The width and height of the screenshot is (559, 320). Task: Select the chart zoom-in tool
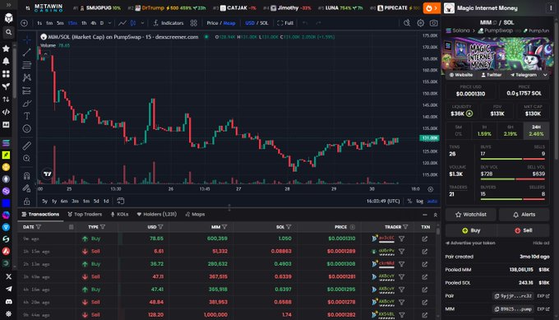(x=27, y=159)
